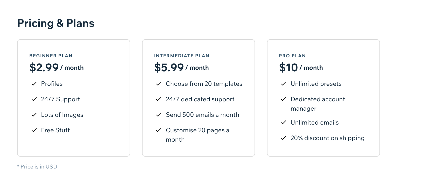Click the $10 / month price
This screenshot has height=184, width=423.
tap(301, 68)
